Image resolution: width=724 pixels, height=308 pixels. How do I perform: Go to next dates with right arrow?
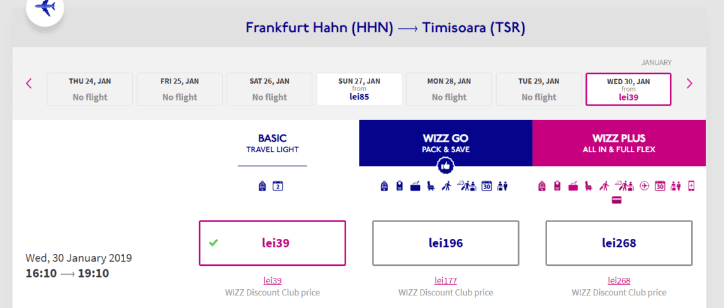pyautogui.click(x=689, y=84)
